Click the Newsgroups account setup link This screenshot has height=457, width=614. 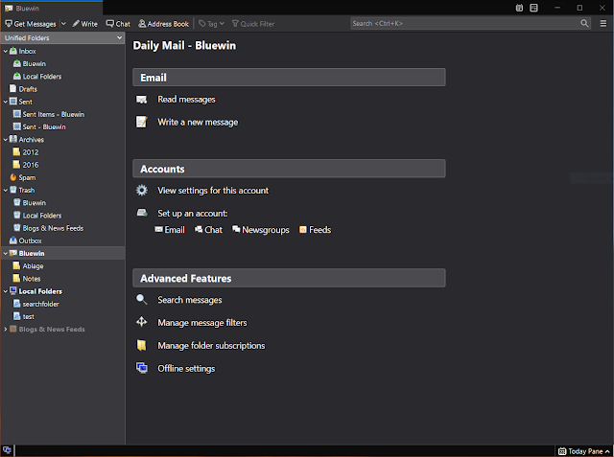pos(265,230)
